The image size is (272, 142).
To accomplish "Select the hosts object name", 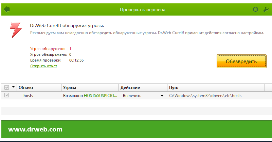I will 28,96.
